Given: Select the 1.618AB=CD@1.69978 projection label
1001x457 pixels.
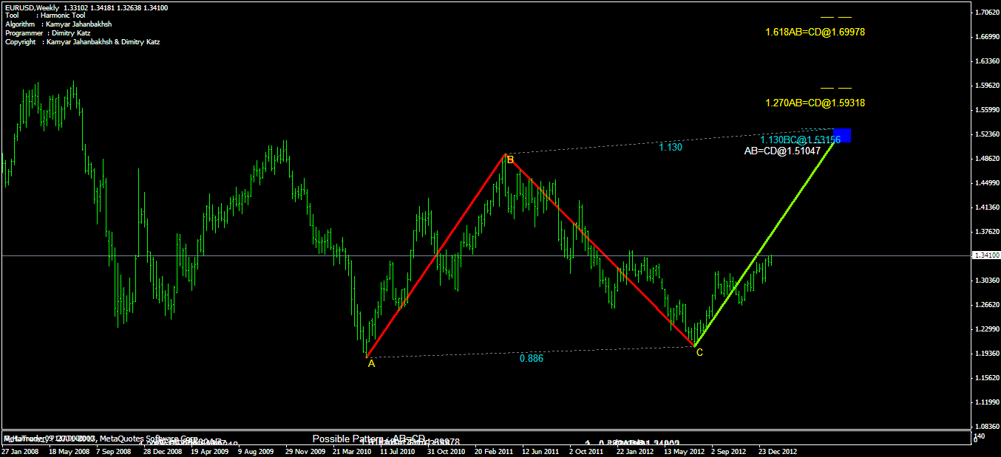Looking at the screenshot, I should [x=815, y=32].
